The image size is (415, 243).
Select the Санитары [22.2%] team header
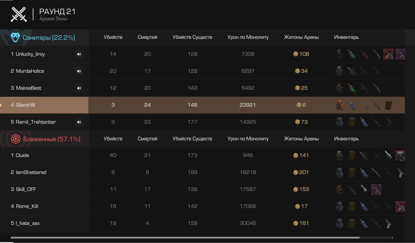point(44,38)
